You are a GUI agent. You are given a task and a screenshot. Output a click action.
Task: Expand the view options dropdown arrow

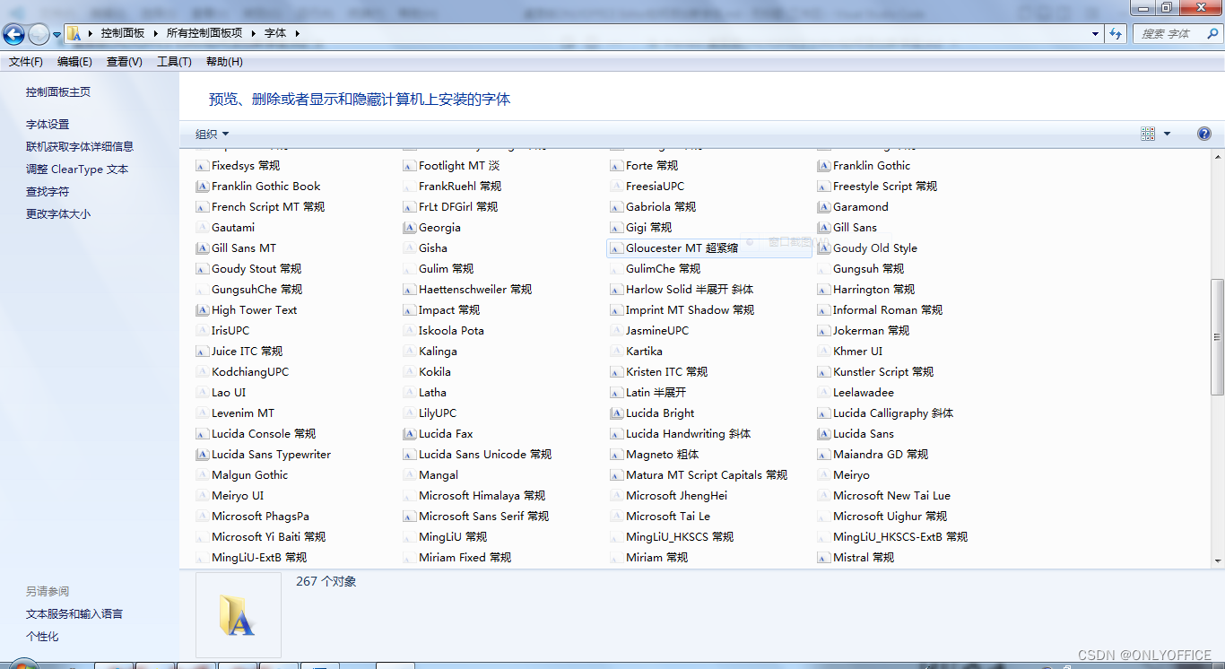click(1167, 134)
